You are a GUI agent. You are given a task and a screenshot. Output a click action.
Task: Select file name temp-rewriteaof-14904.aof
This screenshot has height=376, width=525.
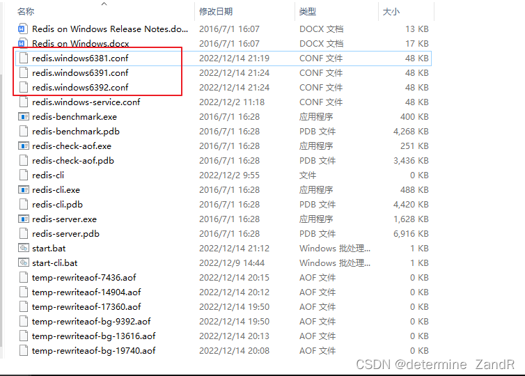pyautogui.click(x=86, y=292)
